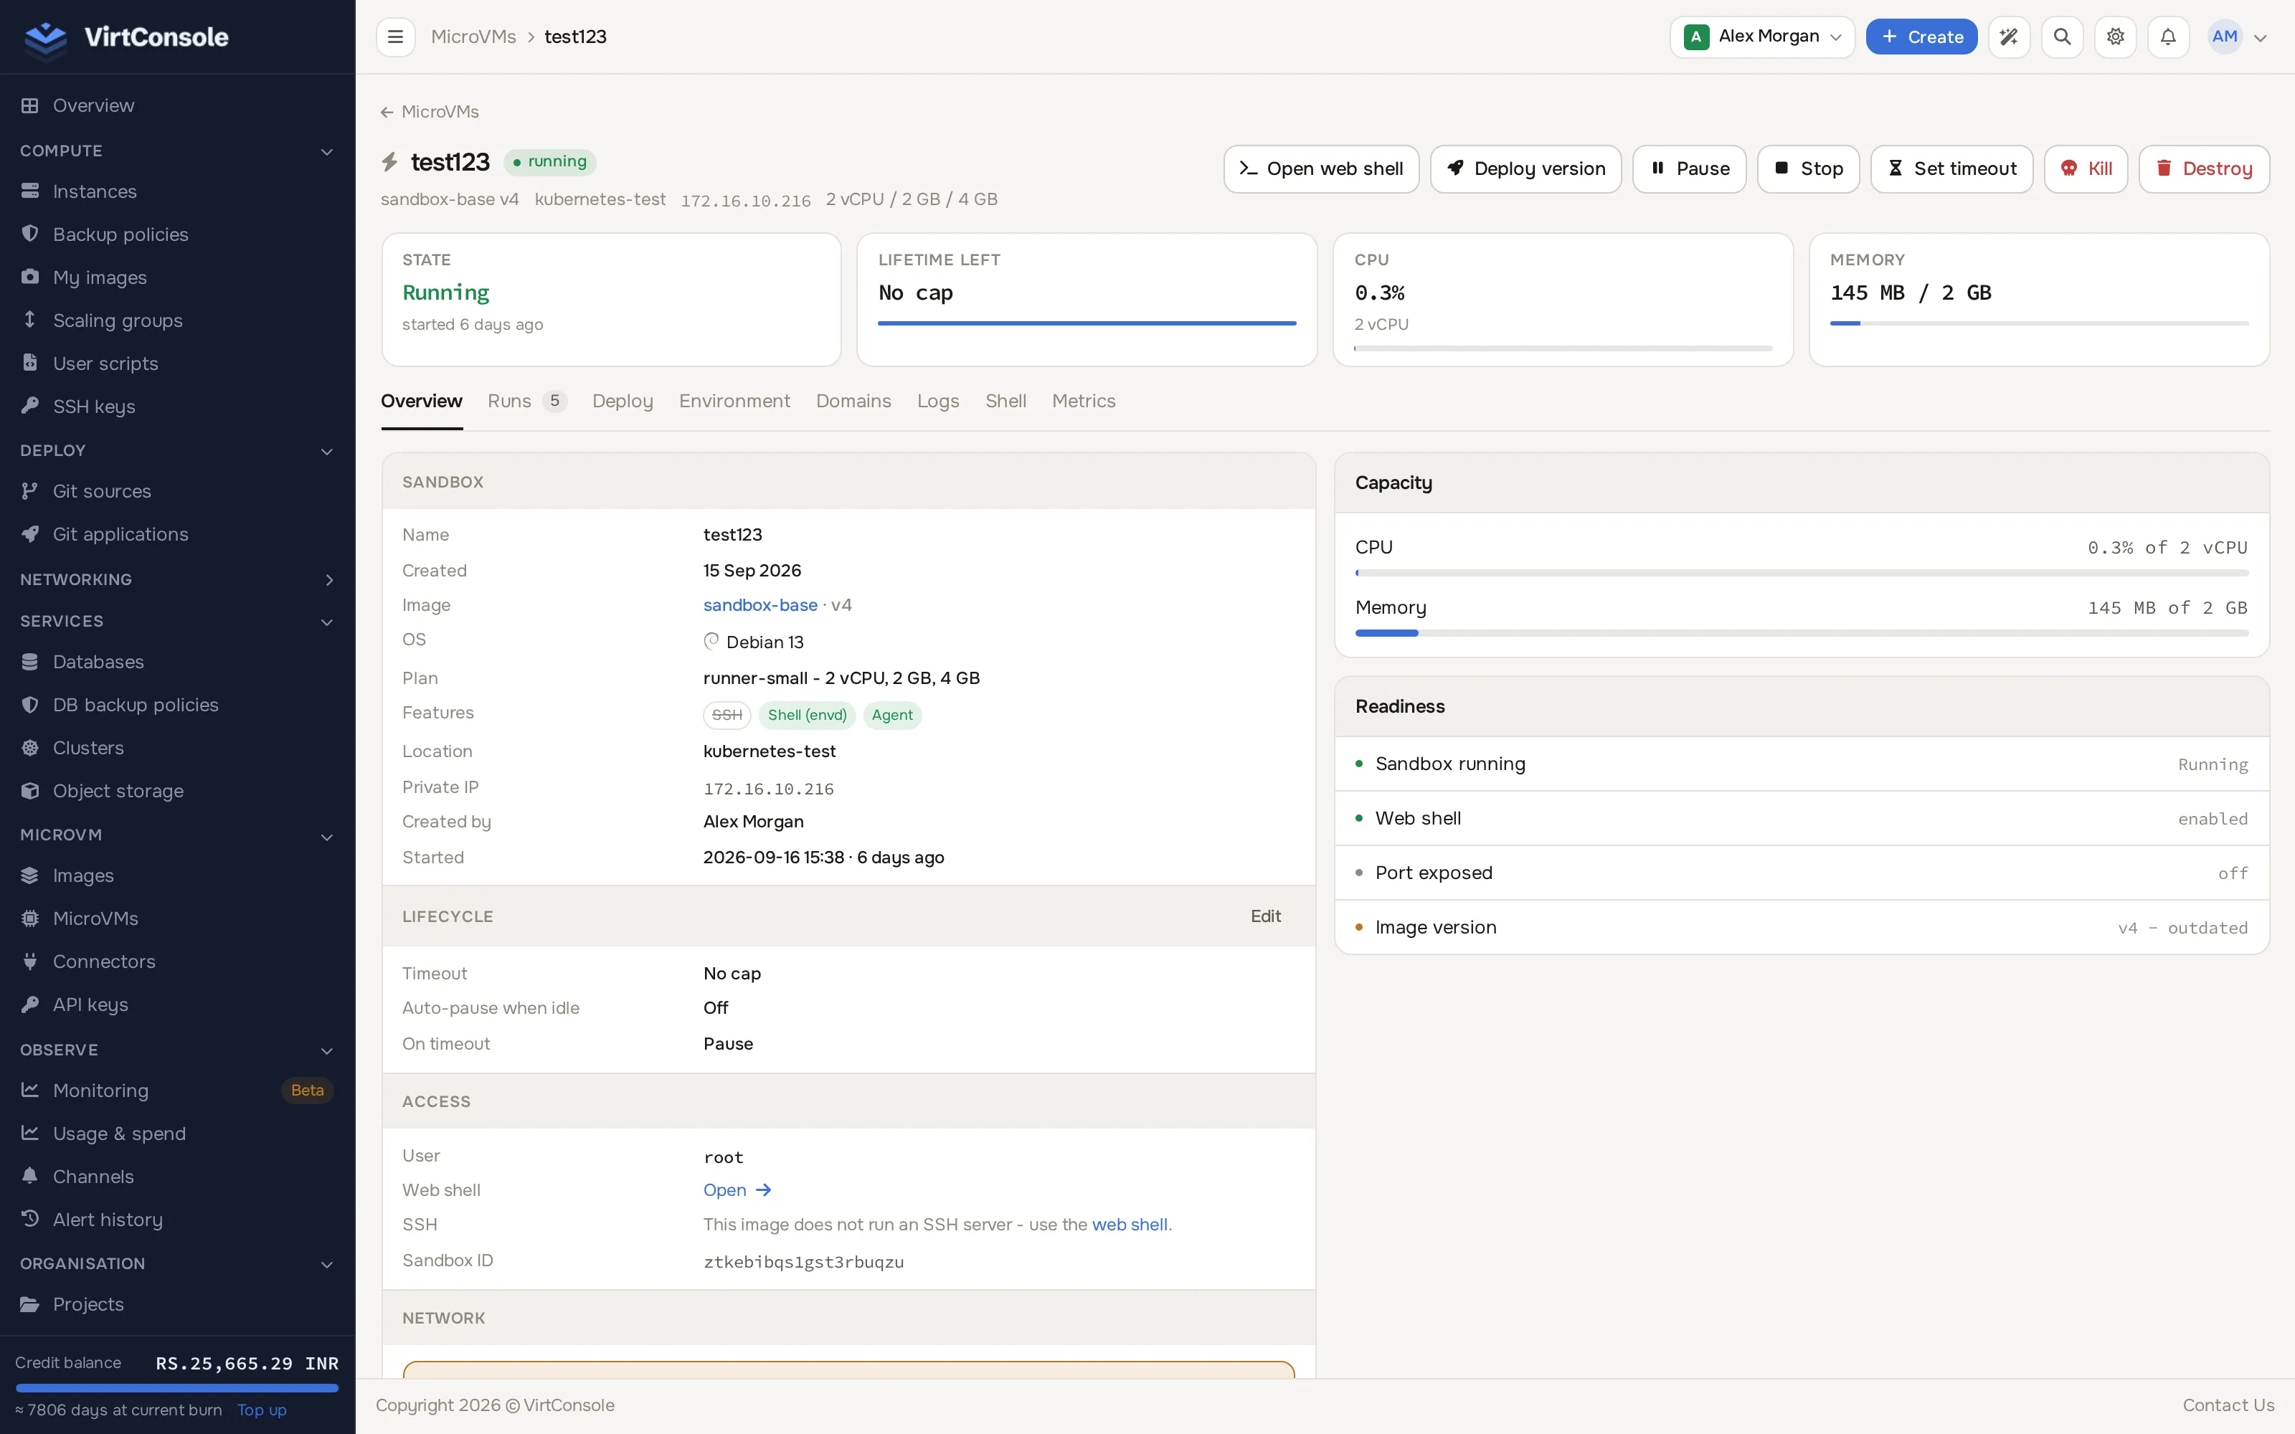Collapse the SERVICES sidebar section
Viewport: 2295px width, 1434px height.
pos(176,621)
